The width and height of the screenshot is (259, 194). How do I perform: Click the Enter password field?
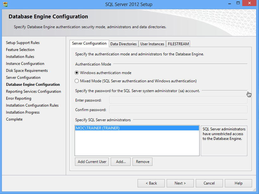pyautogui.click(x=178, y=100)
